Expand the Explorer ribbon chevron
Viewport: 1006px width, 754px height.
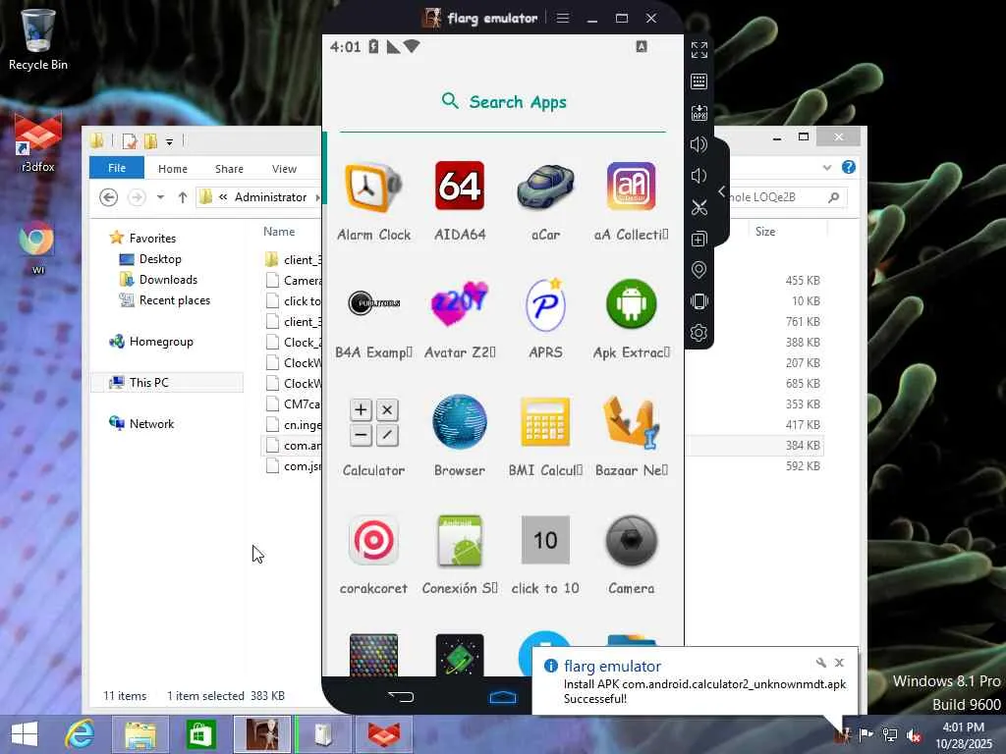click(827, 168)
